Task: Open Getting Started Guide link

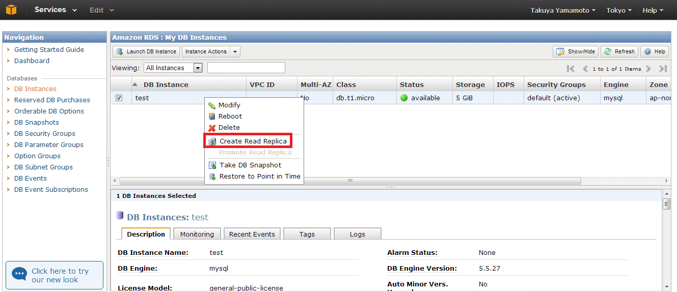Action: pos(49,50)
